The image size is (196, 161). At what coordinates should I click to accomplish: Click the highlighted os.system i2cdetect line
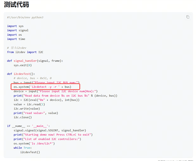42,87
